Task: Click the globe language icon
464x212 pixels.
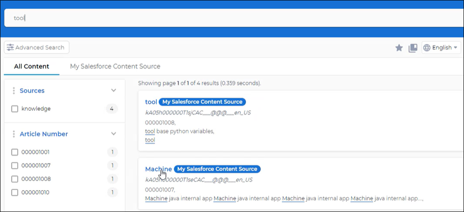Action: point(426,48)
